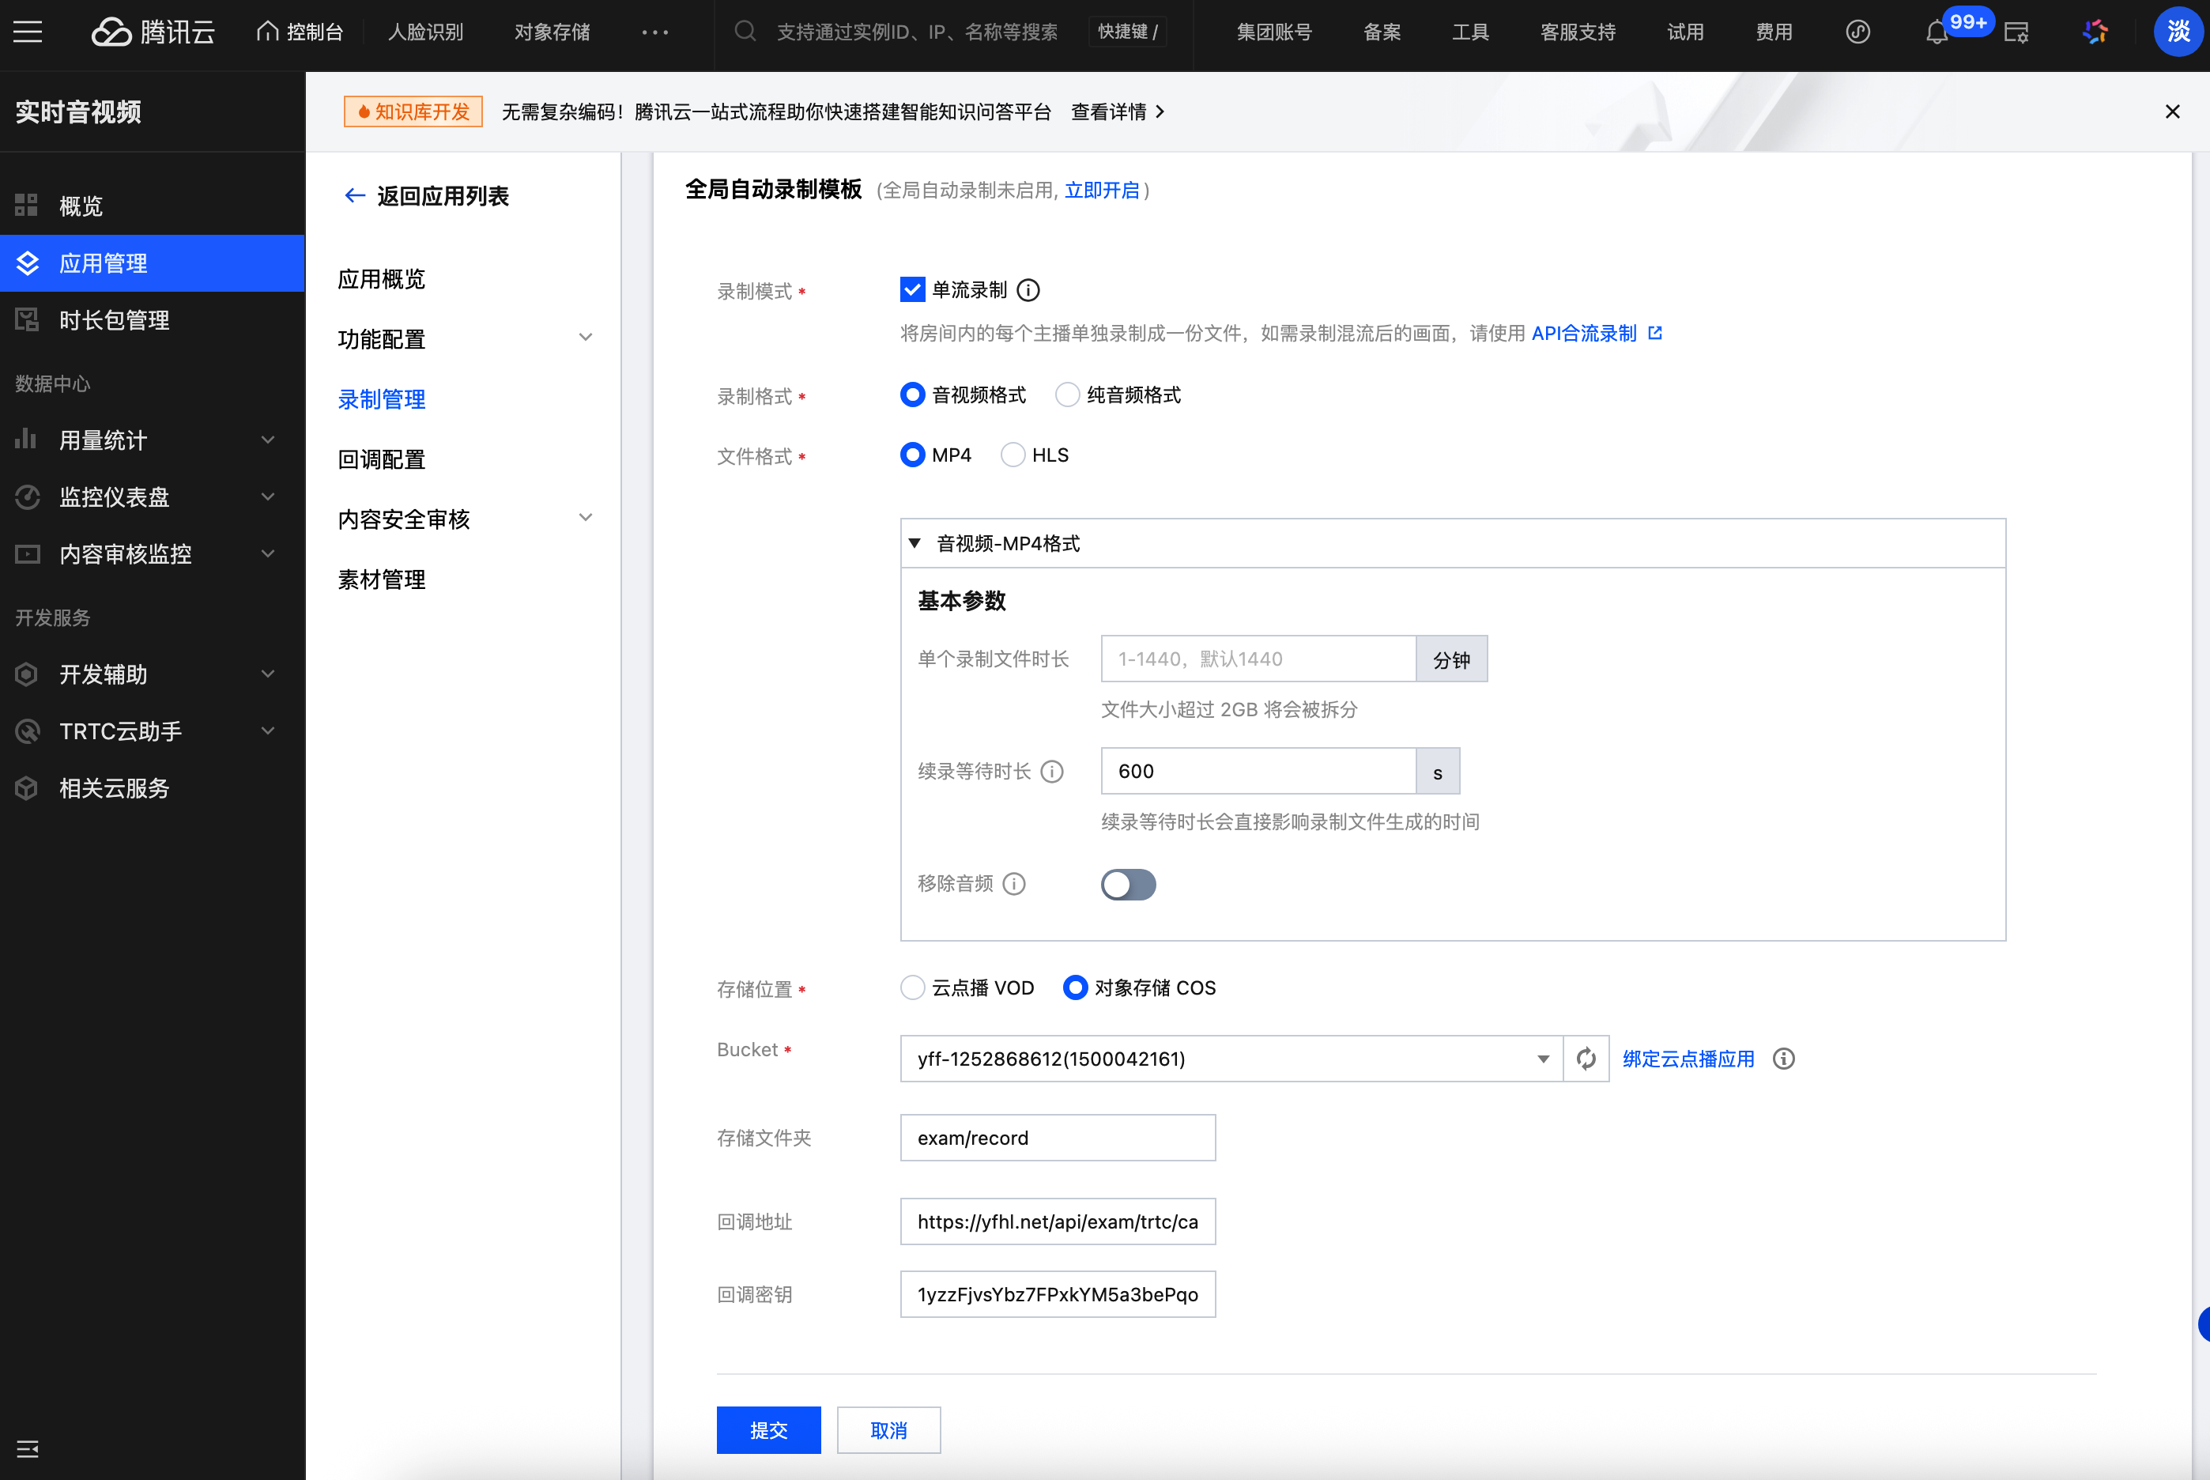Click the Bucket refresh icon

click(x=1586, y=1058)
